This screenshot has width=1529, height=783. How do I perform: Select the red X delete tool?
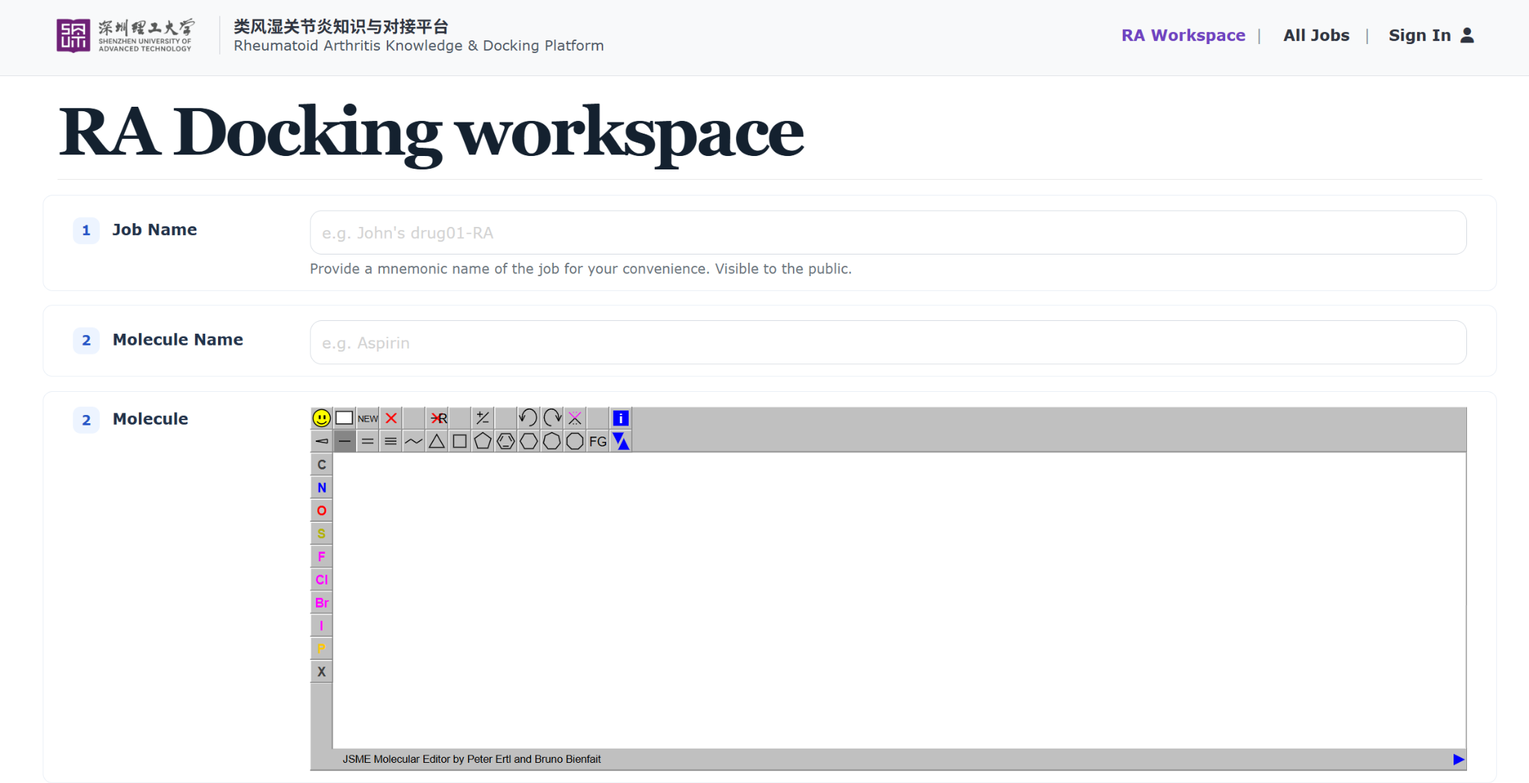coord(391,418)
